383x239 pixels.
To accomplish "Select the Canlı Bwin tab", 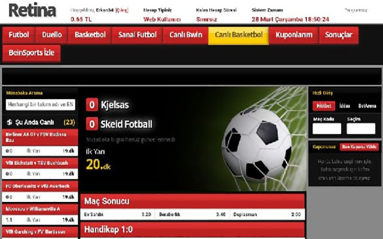I will click(186, 35).
